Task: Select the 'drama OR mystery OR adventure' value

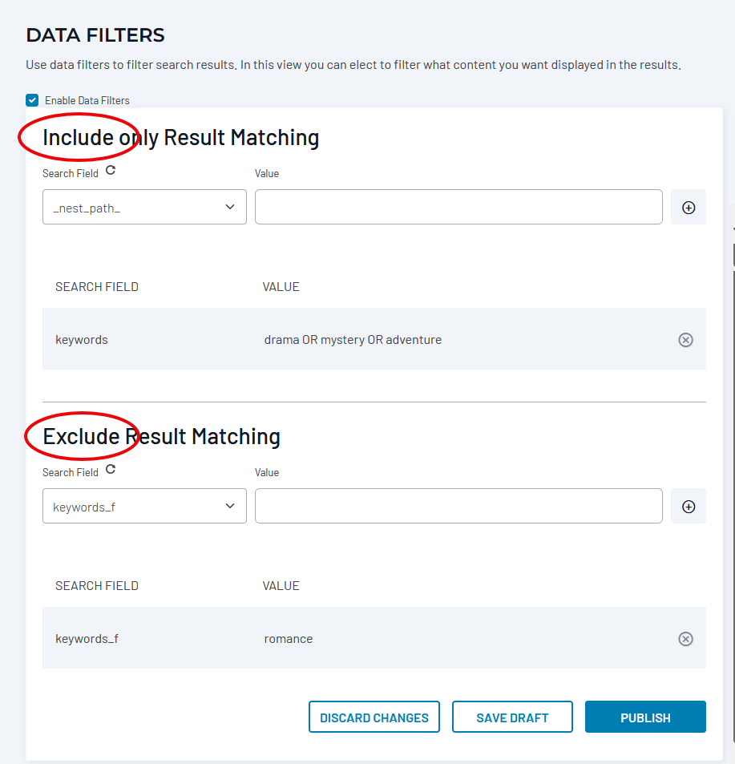Action: pyautogui.click(x=353, y=340)
